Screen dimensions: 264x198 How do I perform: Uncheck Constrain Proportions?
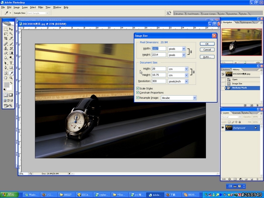(x=138, y=92)
